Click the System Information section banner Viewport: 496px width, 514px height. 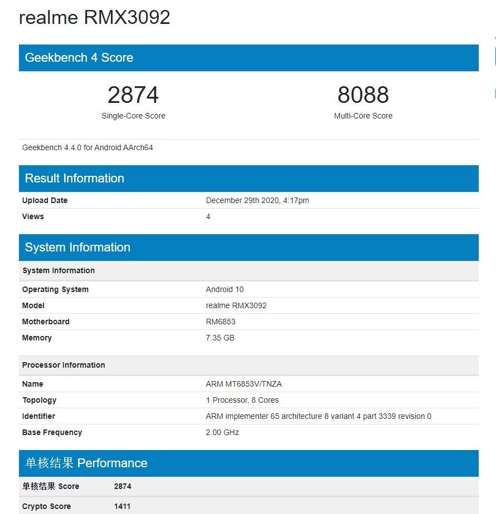pyautogui.click(x=77, y=247)
